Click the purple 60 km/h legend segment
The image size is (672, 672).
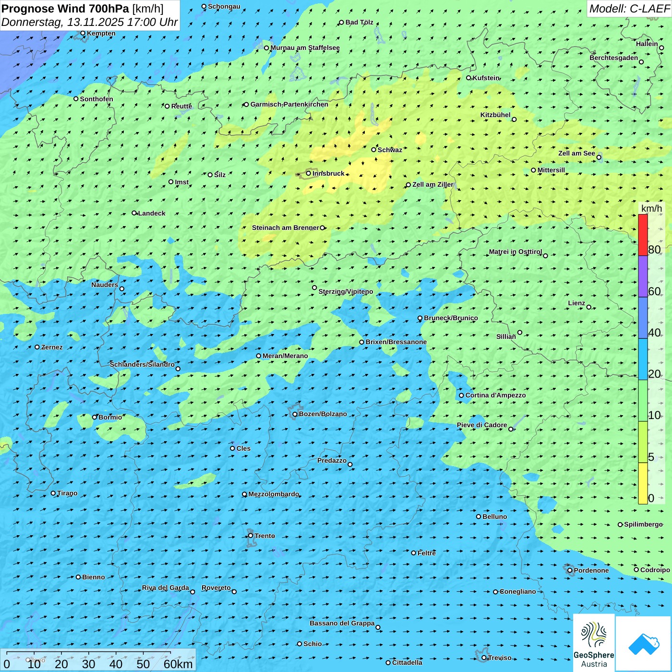point(643,276)
